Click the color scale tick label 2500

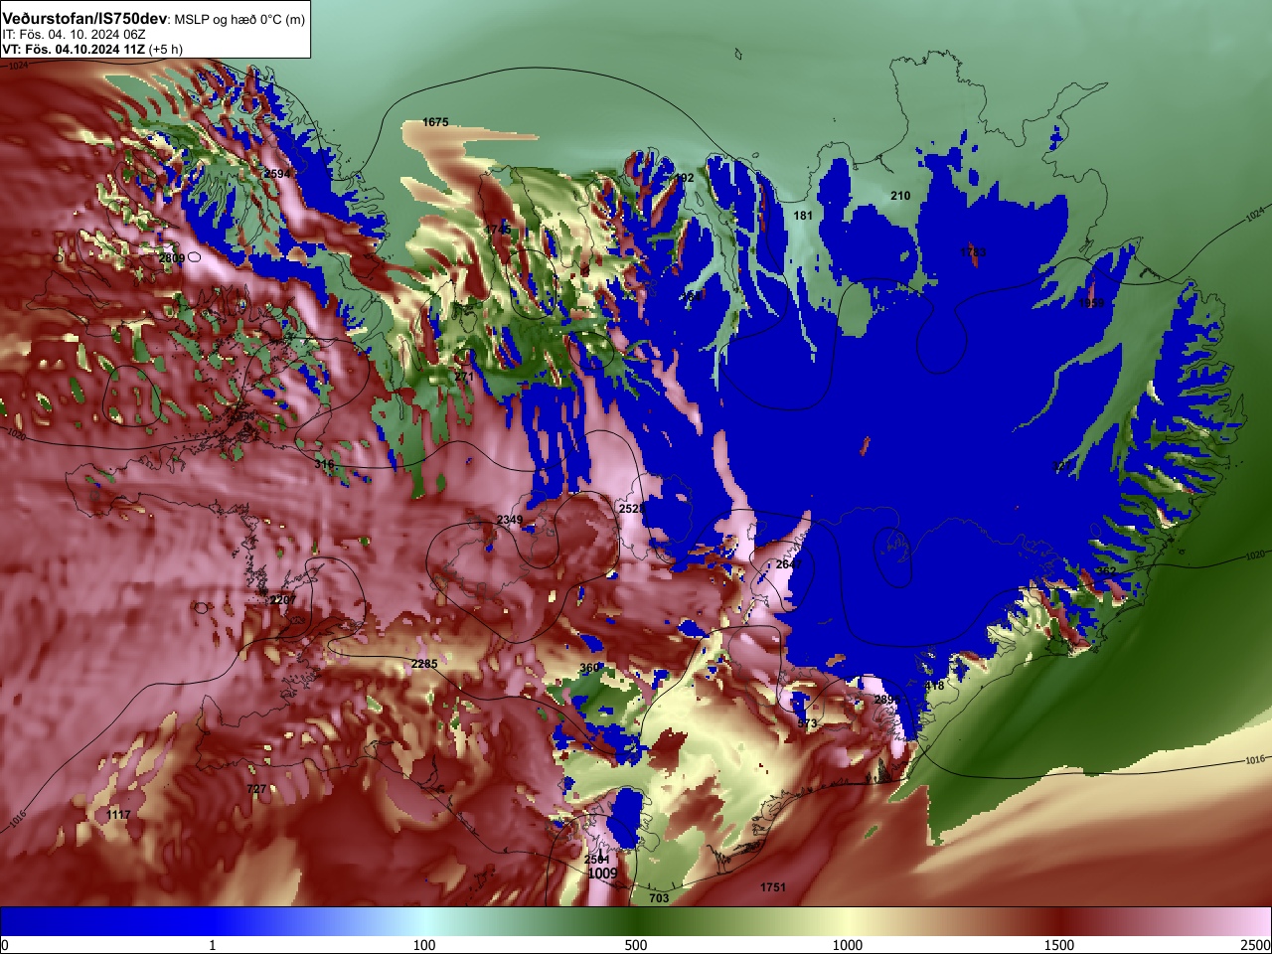[x=1256, y=945]
